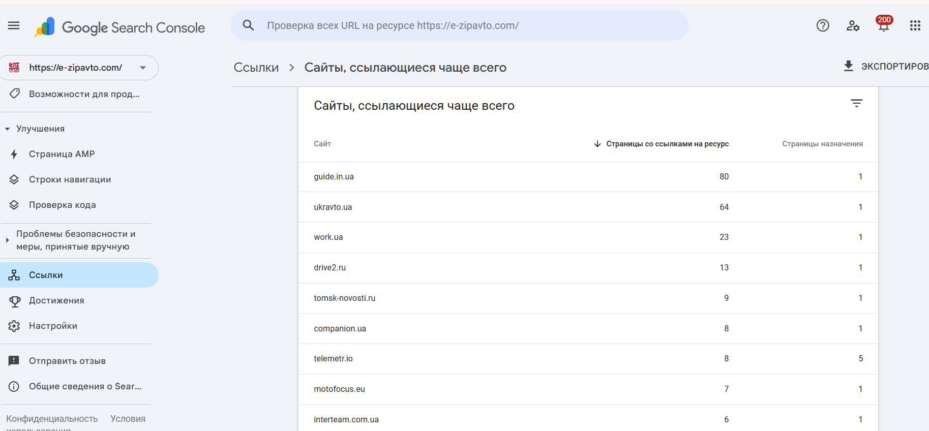929x431 pixels.
Task: Click the card title Сайты, ссылающиеся чаще всего
Action: click(x=414, y=106)
